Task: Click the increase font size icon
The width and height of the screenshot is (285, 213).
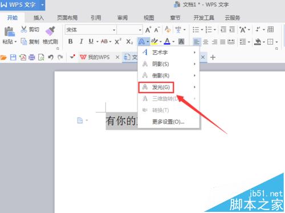Action: pos(148,30)
